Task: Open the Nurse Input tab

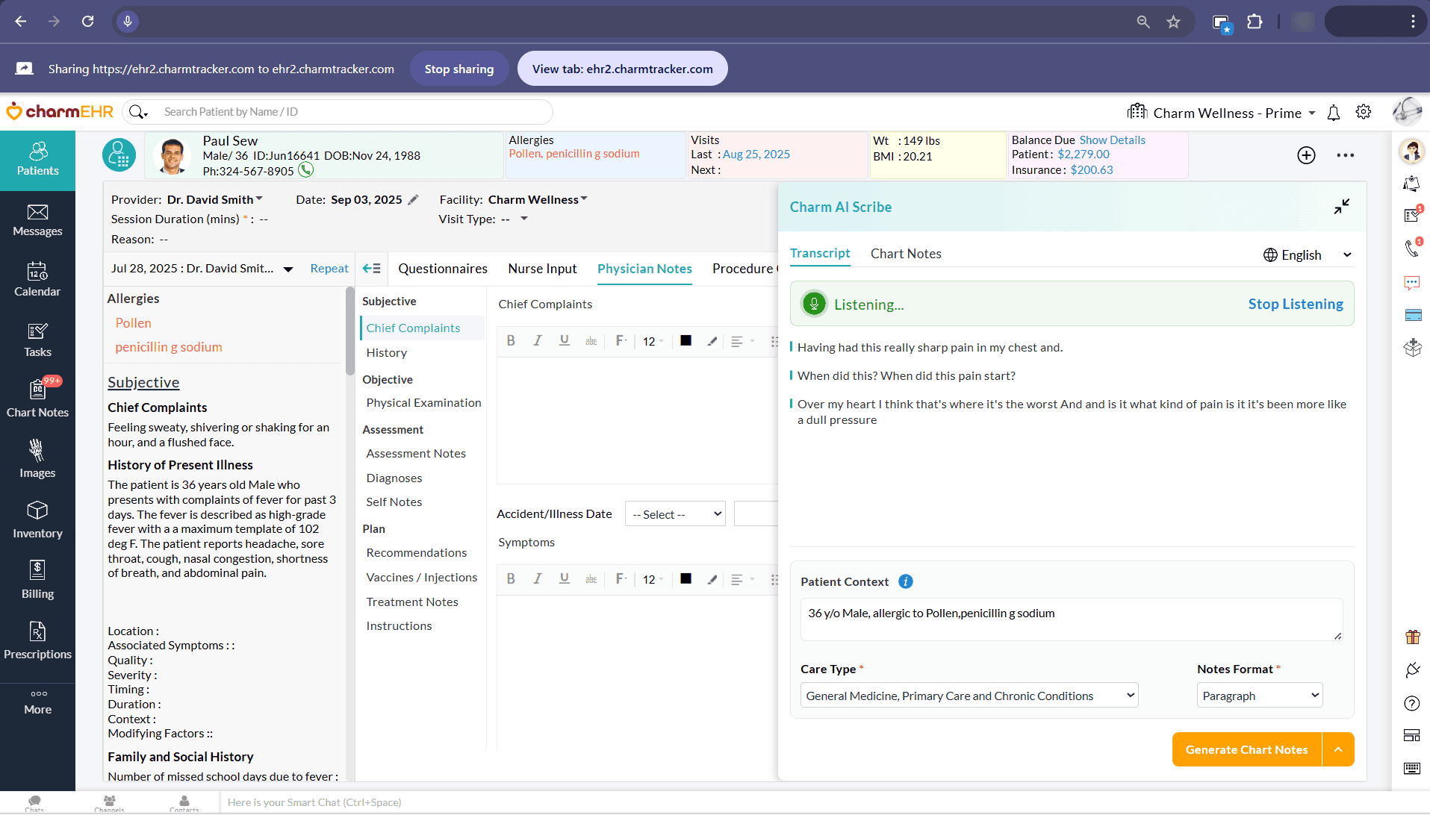Action: pos(542,269)
